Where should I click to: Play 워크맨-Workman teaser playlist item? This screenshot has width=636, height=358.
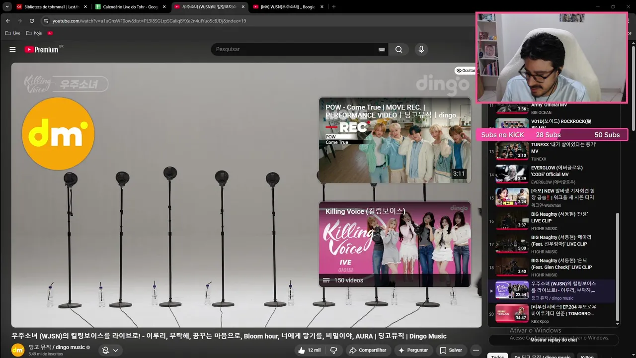click(552, 197)
